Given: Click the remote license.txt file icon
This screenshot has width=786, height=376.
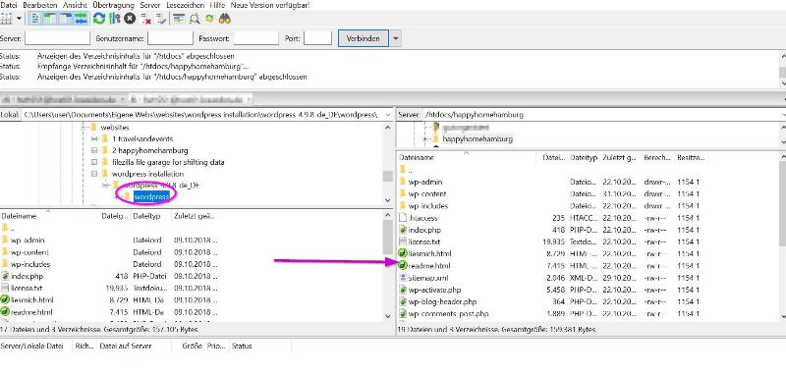Looking at the screenshot, I should pyautogui.click(x=403, y=242).
